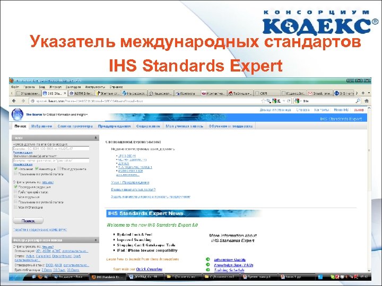Click the magnifier icon in browser search box
The height and width of the screenshot is (286, 382).
[358, 101]
